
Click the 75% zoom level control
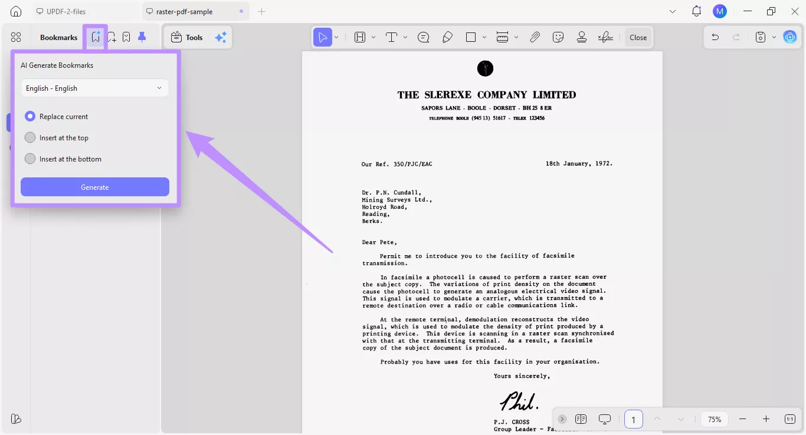[x=714, y=419]
